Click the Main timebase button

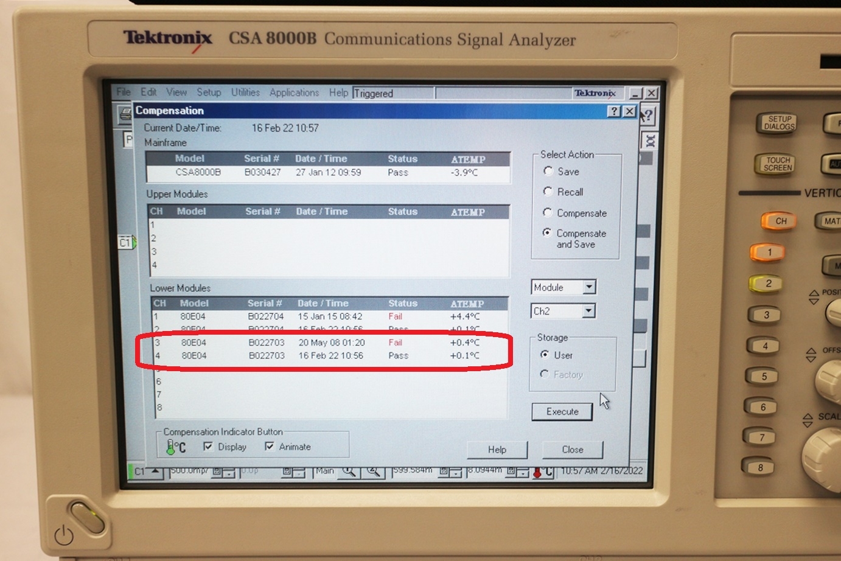coord(325,471)
